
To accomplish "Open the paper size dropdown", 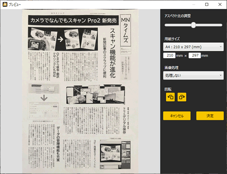I will (x=193, y=47).
